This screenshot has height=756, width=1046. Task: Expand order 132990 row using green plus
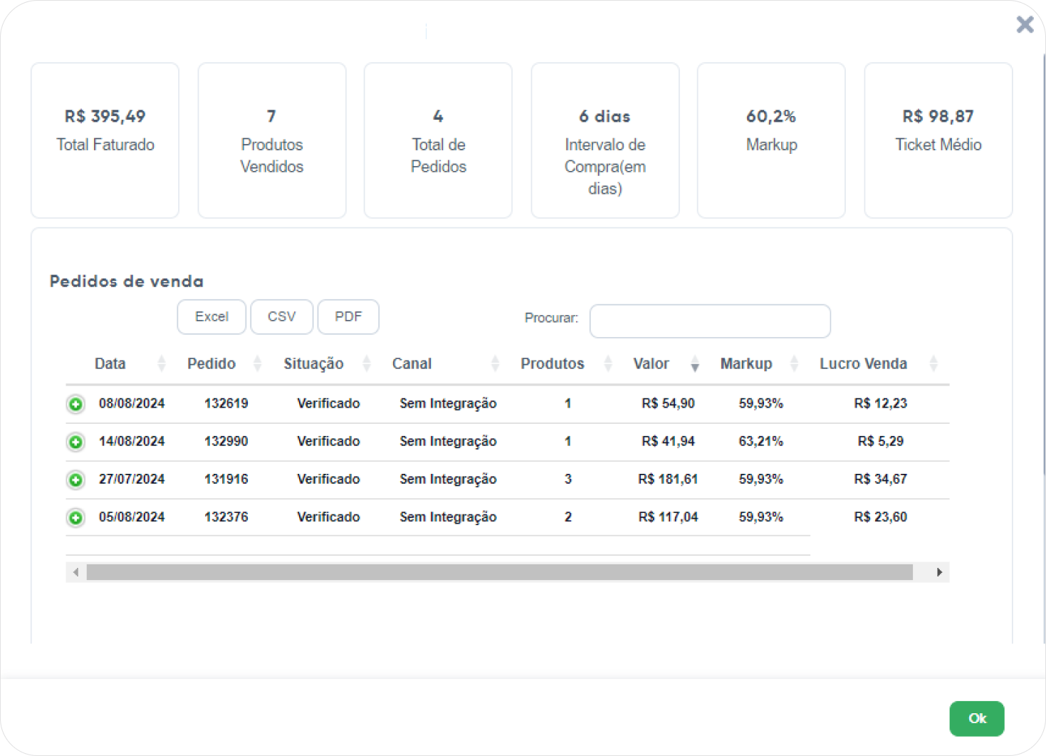[x=75, y=442]
